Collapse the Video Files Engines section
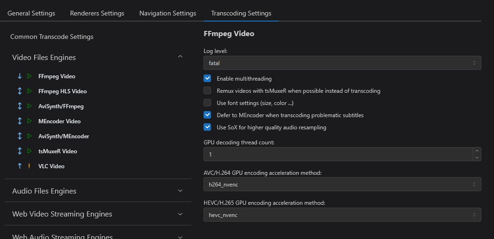 (180, 57)
